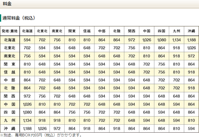The image size is (199, 137).
Task: Select the 関東 column header
Action: click(x=72, y=31)
